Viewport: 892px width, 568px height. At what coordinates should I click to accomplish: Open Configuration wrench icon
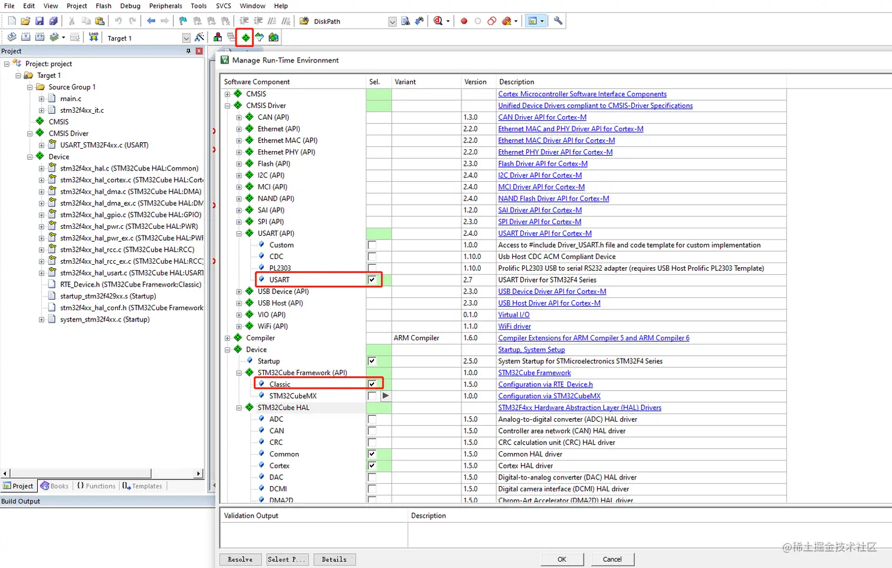pos(558,21)
